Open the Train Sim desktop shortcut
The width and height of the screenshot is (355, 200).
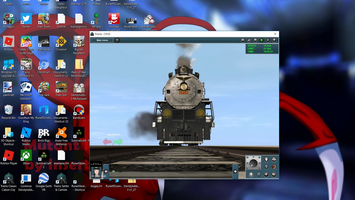pos(61,89)
